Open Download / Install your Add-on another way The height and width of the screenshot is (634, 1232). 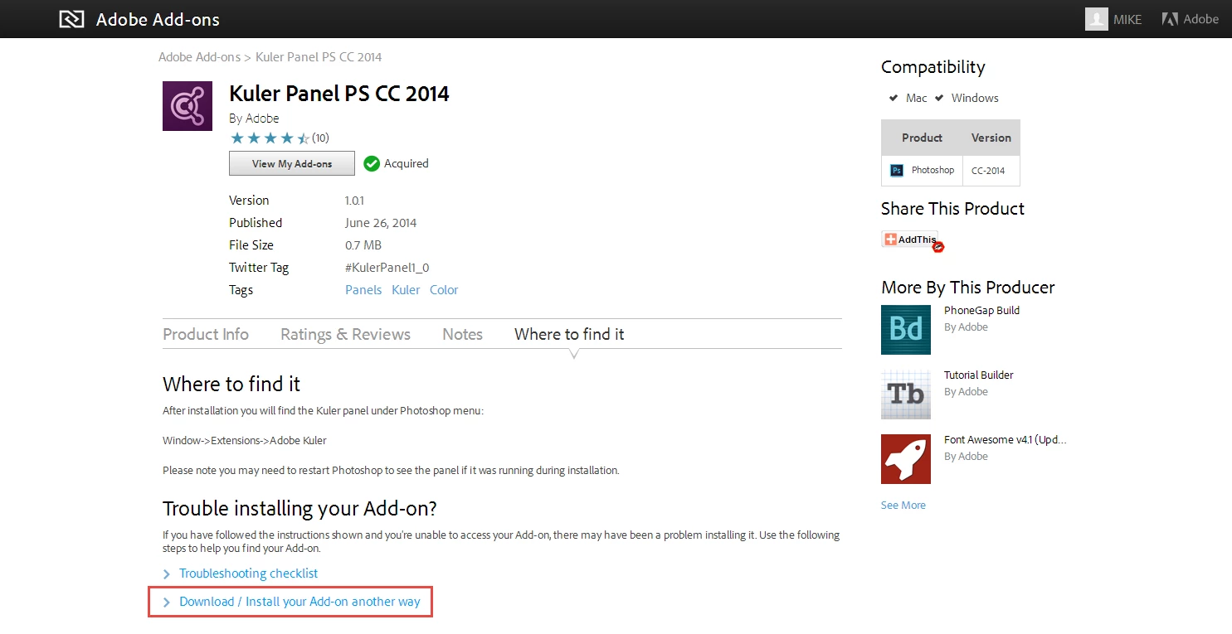point(299,602)
